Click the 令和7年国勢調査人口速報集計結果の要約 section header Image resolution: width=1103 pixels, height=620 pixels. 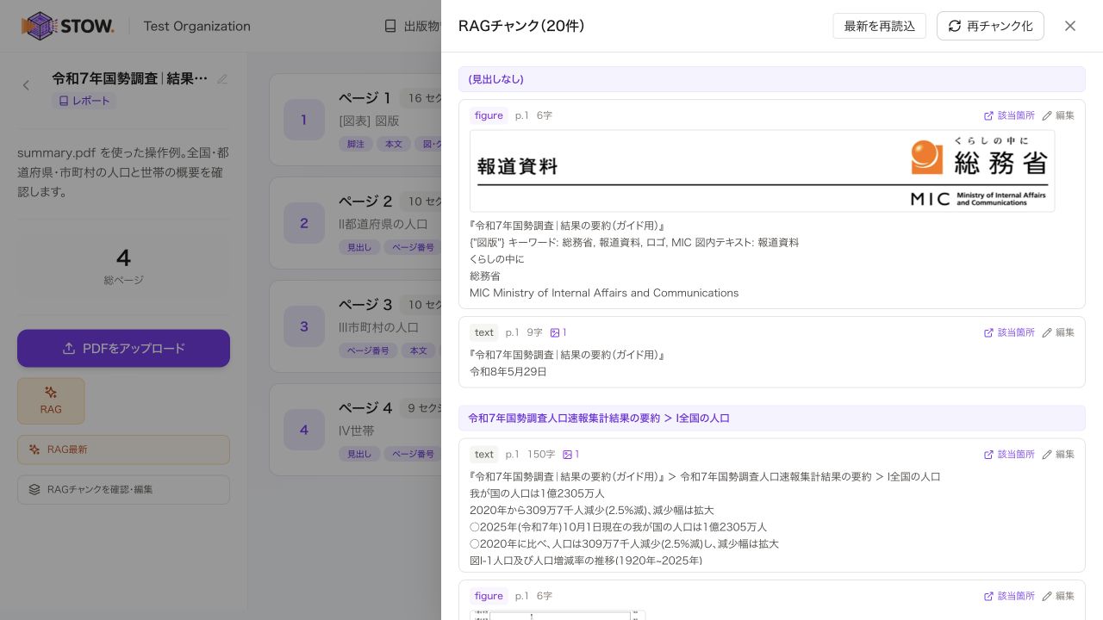point(771,418)
